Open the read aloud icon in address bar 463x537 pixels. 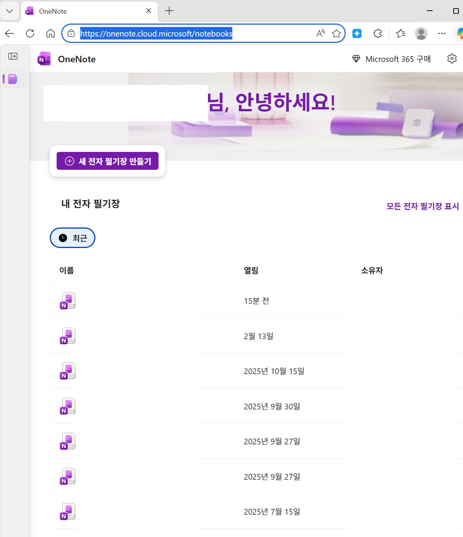pyautogui.click(x=320, y=33)
